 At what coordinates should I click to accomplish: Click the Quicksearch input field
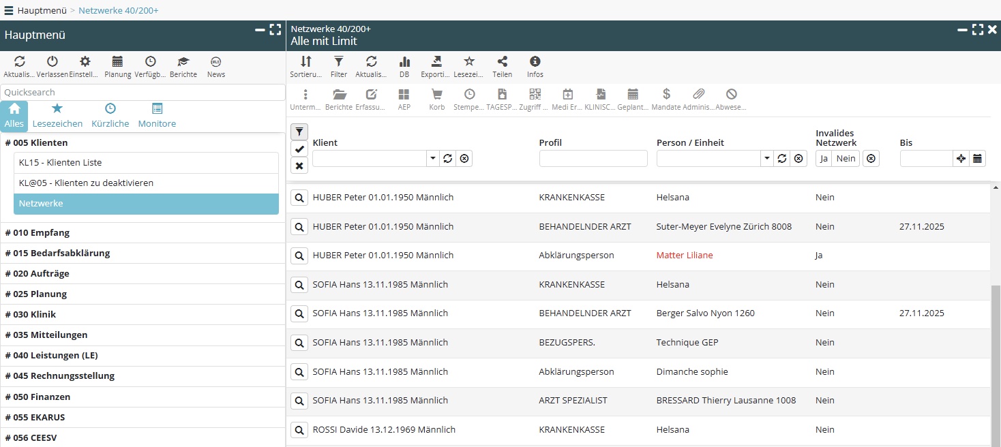point(143,93)
